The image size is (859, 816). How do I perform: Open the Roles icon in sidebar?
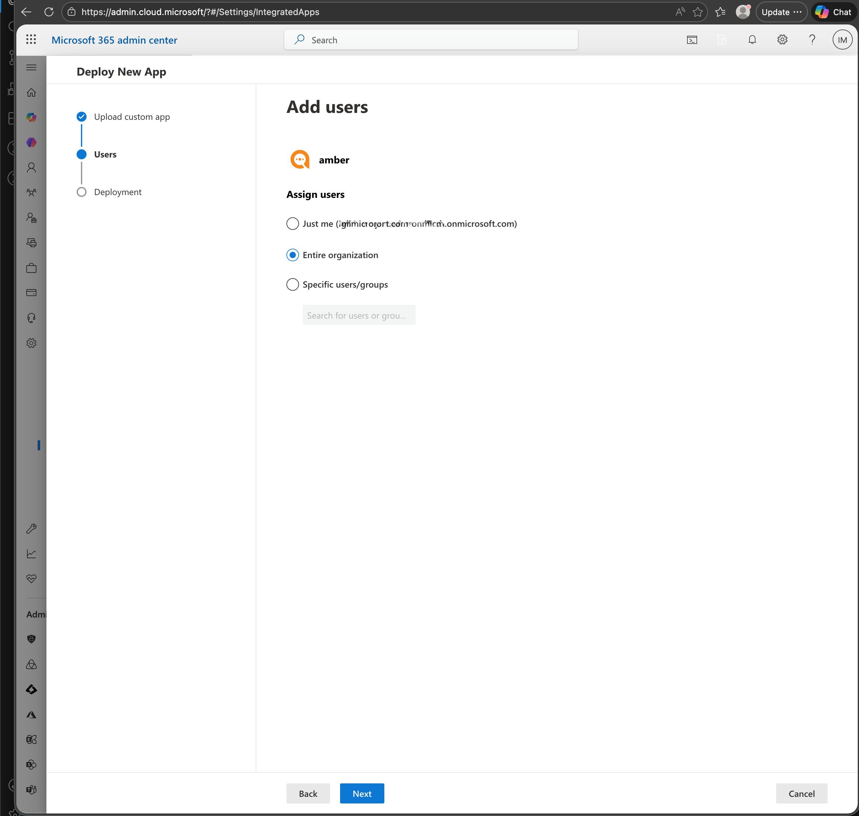(31, 217)
